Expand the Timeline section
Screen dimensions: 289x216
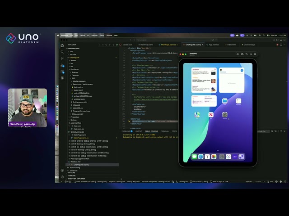click(x=72, y=176)
